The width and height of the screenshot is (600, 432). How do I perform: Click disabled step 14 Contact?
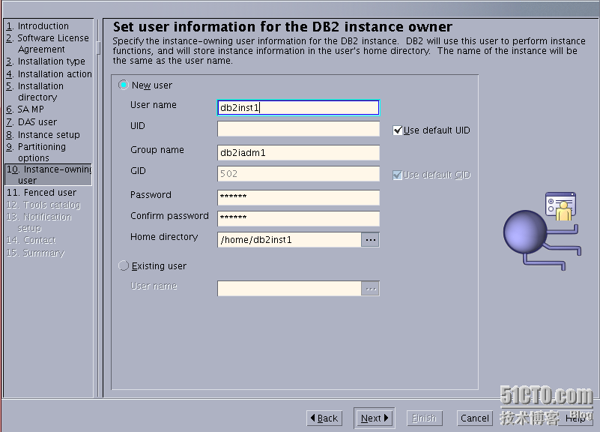(31, 240)
